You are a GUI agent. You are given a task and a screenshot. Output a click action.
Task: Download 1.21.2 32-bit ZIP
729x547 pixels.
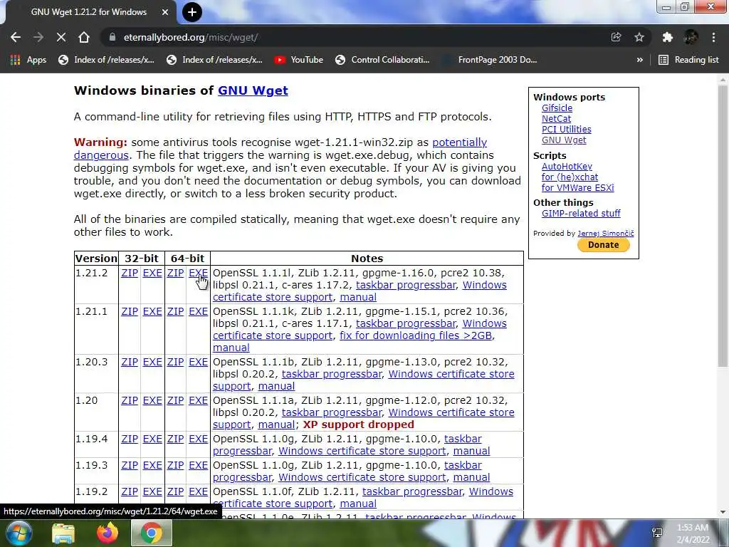pyautogui.click(x=130, y=273)
